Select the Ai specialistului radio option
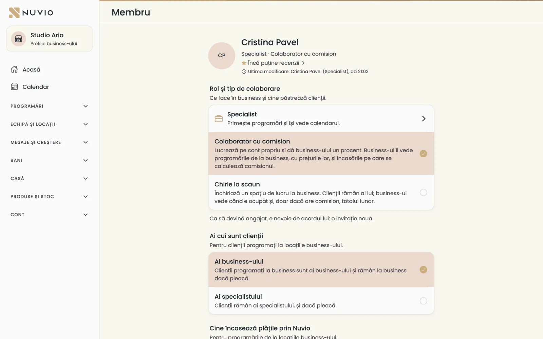Viewport: 543px width, 339px height. (423, 301)
